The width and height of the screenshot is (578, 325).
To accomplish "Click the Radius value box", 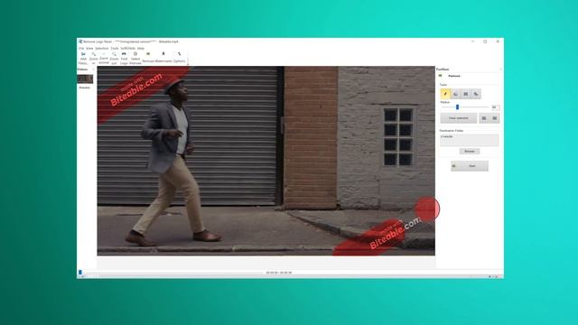I will tap(496, 107).
